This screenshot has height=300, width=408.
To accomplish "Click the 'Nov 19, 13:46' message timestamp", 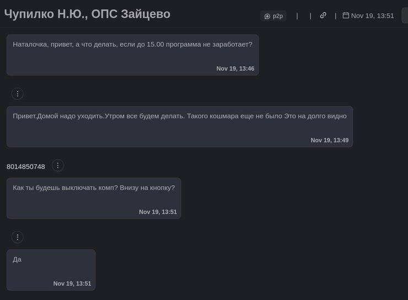I will [235, 68].
